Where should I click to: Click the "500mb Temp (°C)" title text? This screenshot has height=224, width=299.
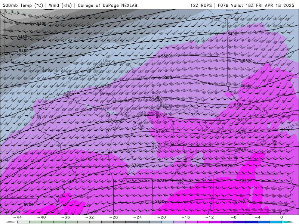[x=23, y=5]
